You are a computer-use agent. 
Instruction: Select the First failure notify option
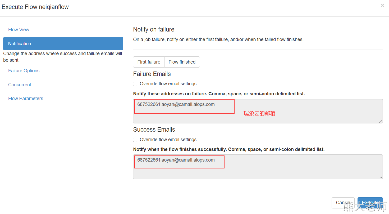click(x=149, y=62)
